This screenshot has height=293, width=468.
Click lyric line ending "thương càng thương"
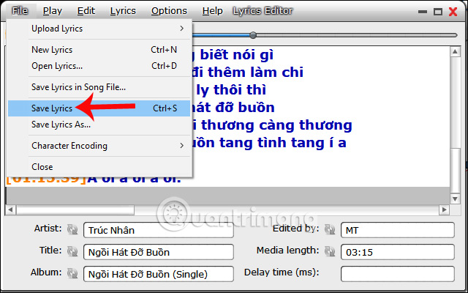point(272,125)
